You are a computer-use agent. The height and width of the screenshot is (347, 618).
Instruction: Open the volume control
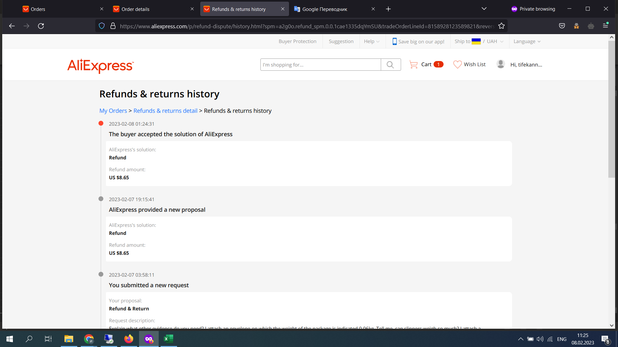[x=540, y=339]
